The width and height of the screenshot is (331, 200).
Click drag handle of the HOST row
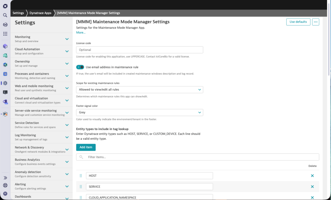pos(81,176)
